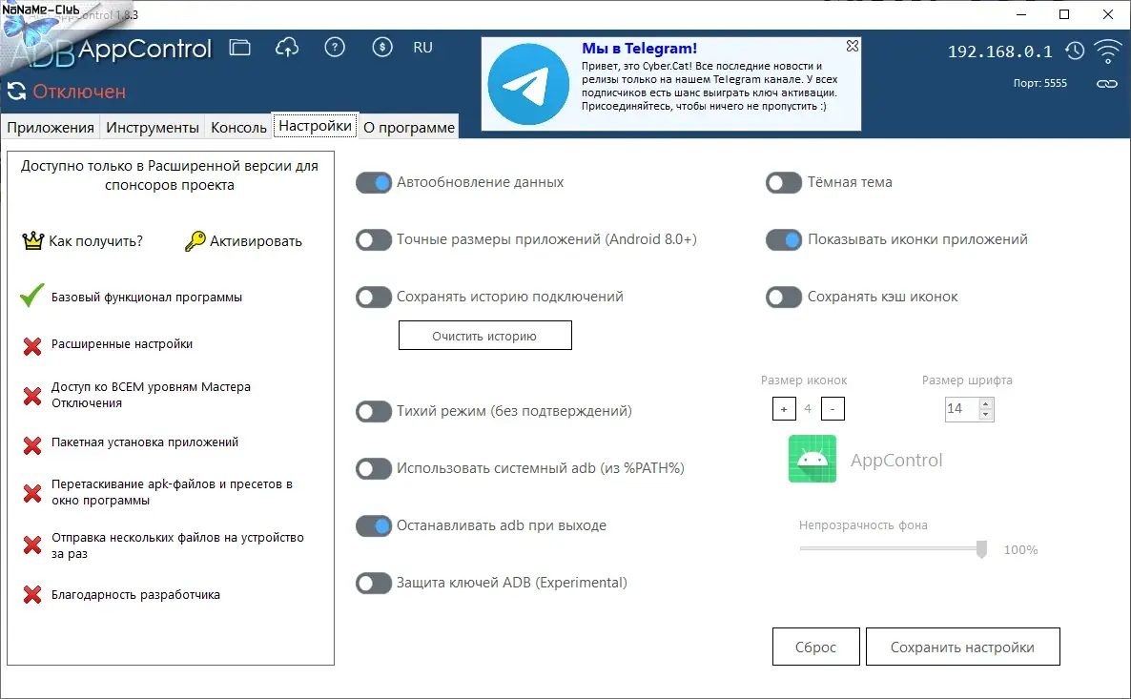1131x699 pixels.
Task: Toggle Автообновление данных switch
Action: (x=374, y=182)
